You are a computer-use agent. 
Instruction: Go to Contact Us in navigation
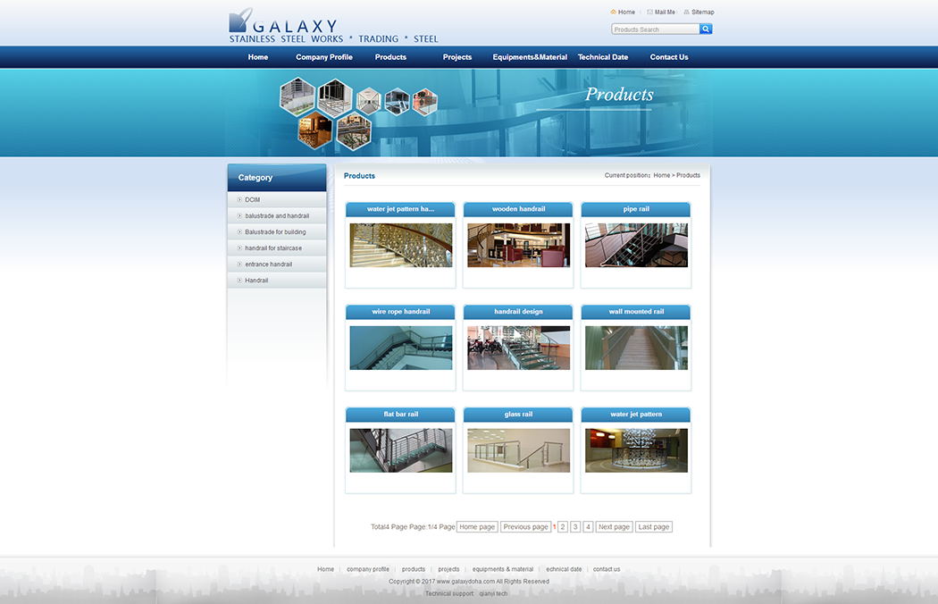[x=669, y=57]
